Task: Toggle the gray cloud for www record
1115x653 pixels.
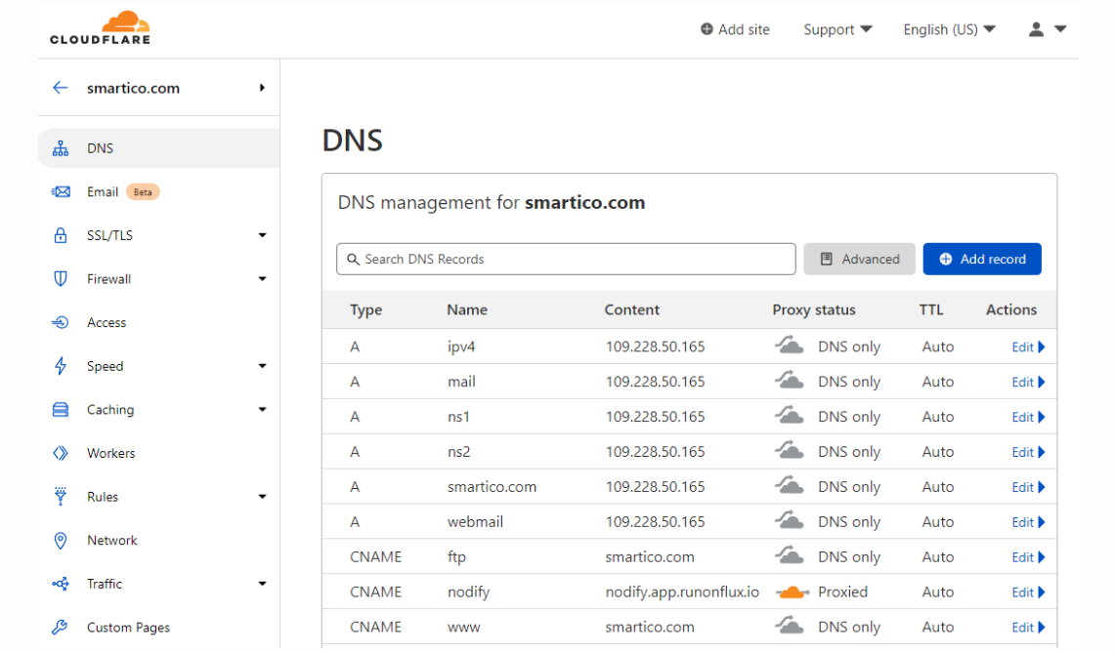Action: click(790, 628)
